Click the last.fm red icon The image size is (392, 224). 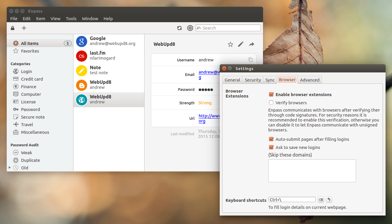[82, 56]
